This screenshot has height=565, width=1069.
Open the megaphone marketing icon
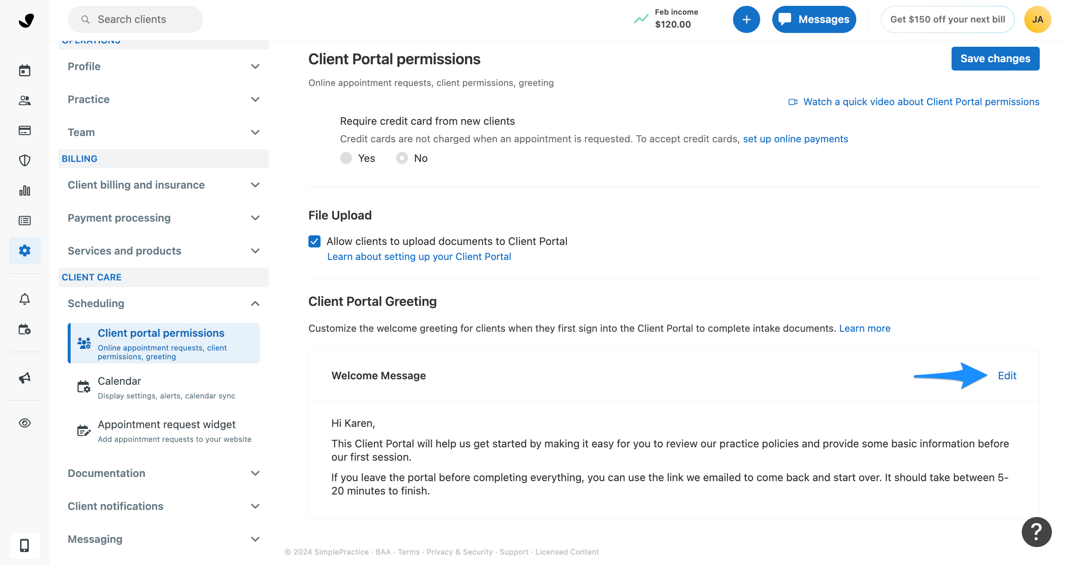pos(25,378)
